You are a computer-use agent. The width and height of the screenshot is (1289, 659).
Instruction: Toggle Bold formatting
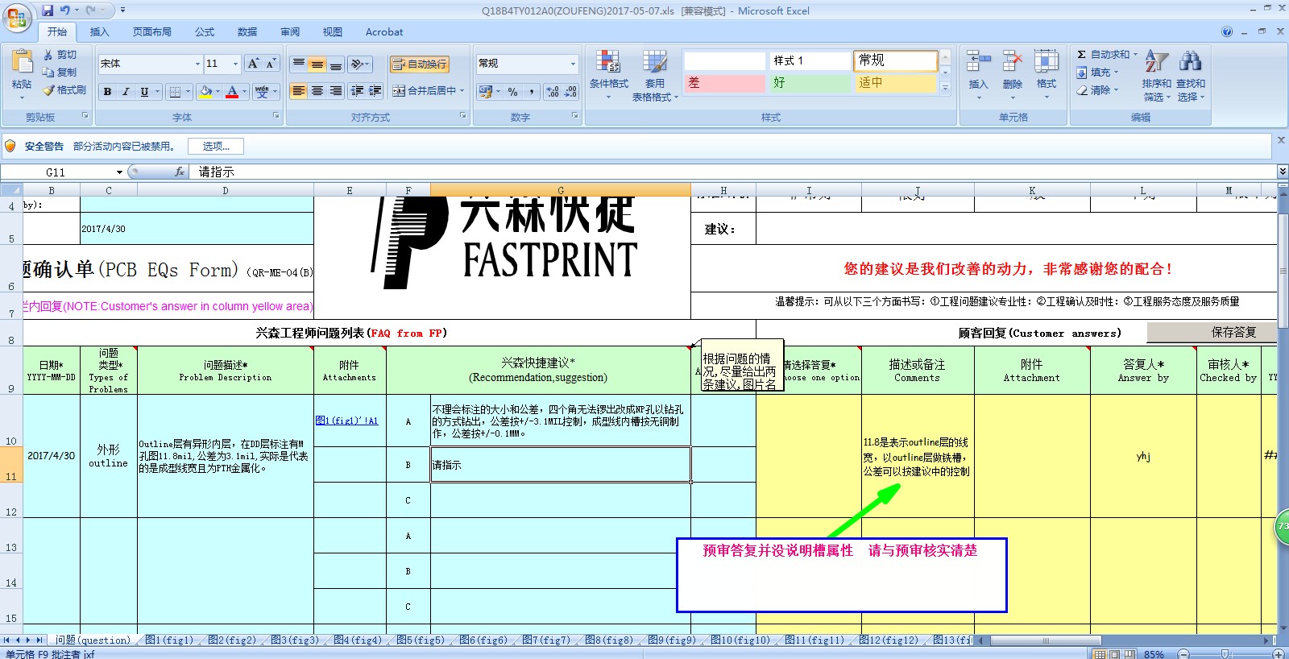tap(107, 92)
